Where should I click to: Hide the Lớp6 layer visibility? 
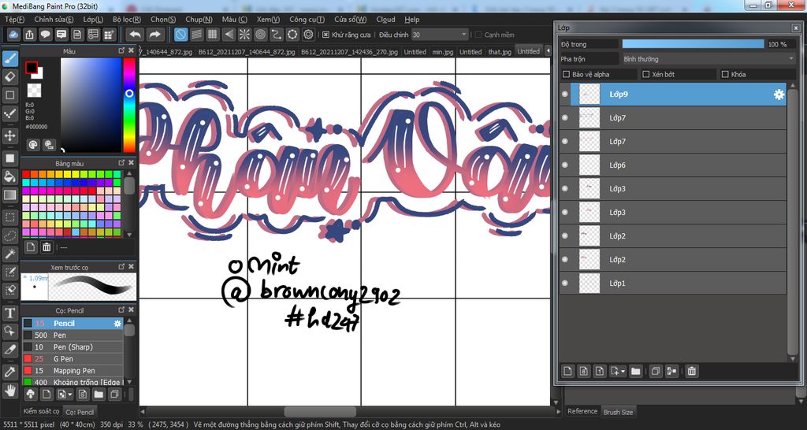click(x=565, y=165)
